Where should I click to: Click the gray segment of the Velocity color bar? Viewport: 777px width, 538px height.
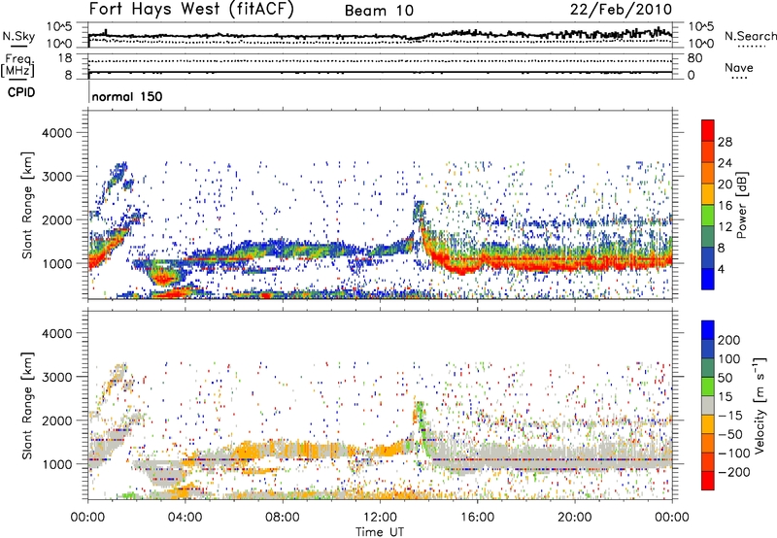tap(708, 405)
